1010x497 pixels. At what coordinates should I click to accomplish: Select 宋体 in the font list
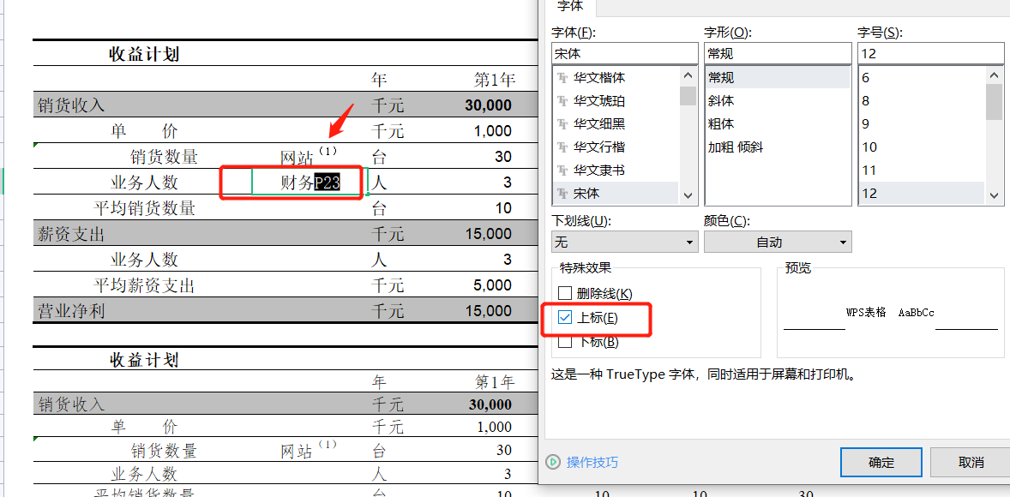(x=585, y=193)
